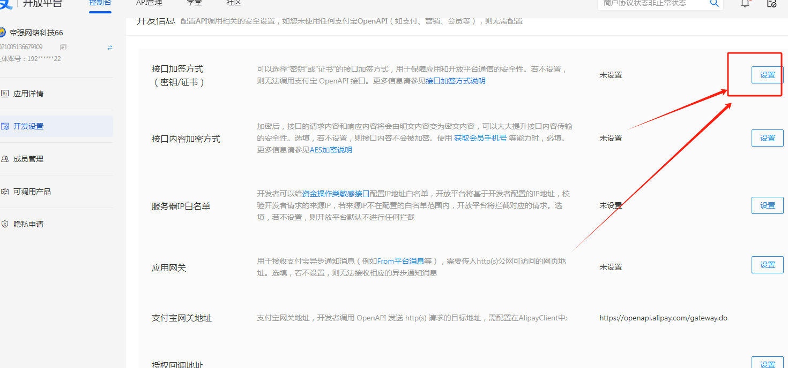Open the notification bell icon

pyautogui.click(x=745, y=3)
